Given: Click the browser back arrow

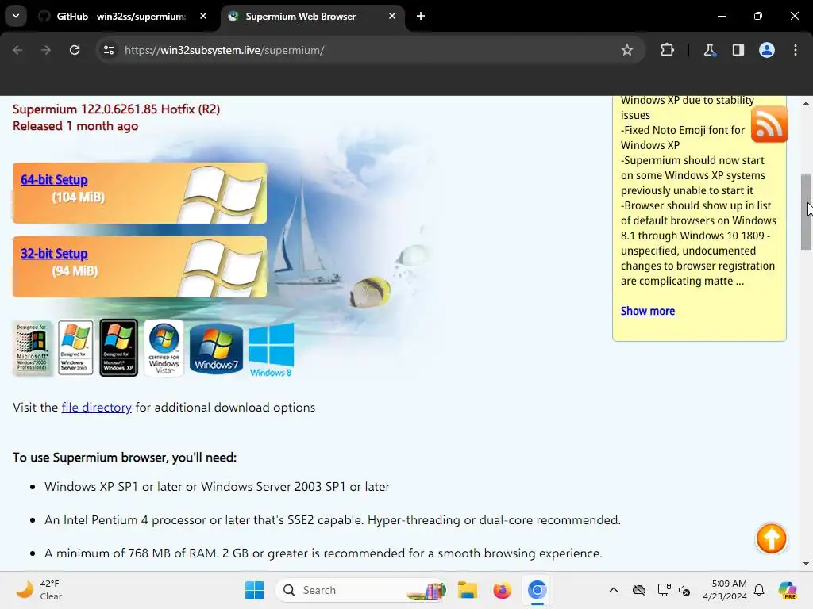Looking at the screenshot, I should tap(17, 50).
